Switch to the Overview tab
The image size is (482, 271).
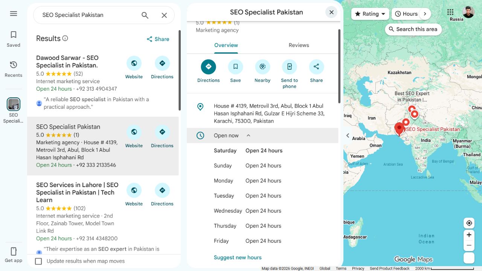click(226, 45)
